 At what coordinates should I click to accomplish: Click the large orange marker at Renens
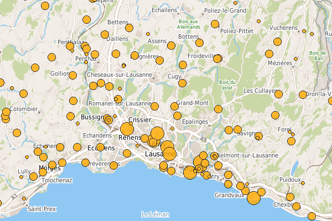coord(127,129)
